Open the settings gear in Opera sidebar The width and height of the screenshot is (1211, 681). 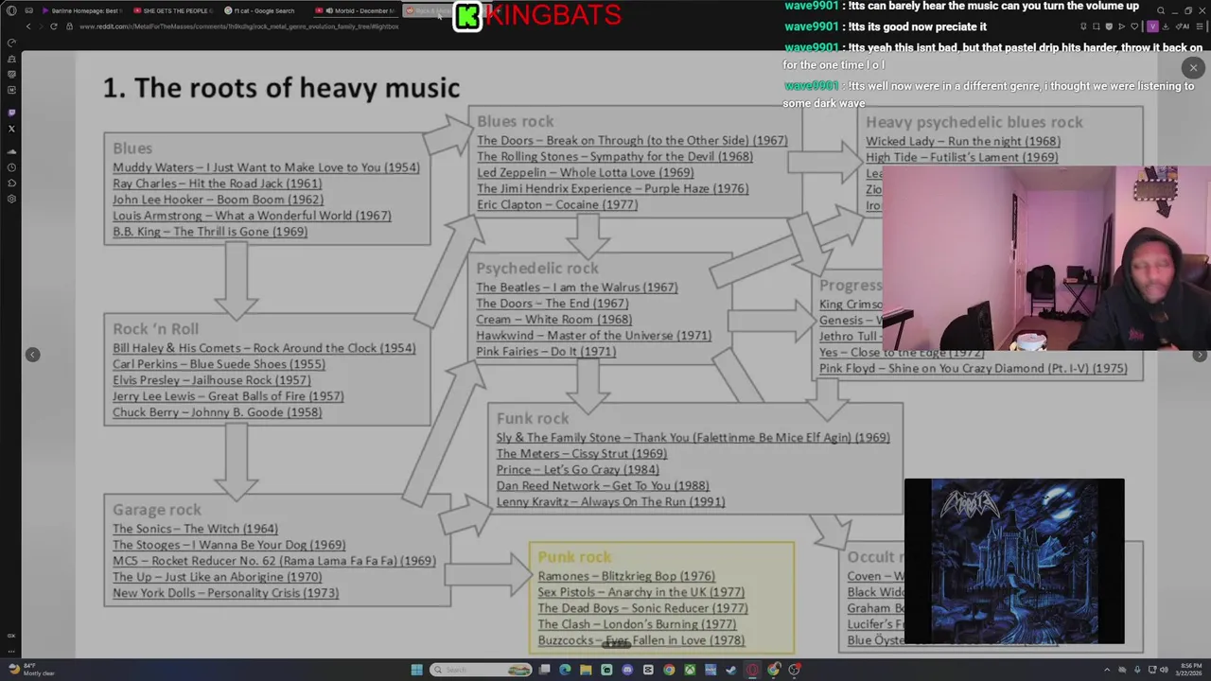[11, 199]
